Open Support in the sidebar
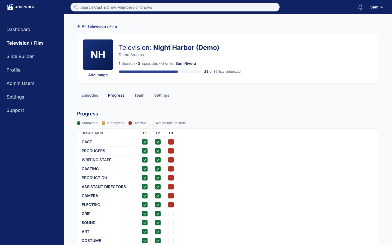The image size is (392, 245). (x=15, y=110)
